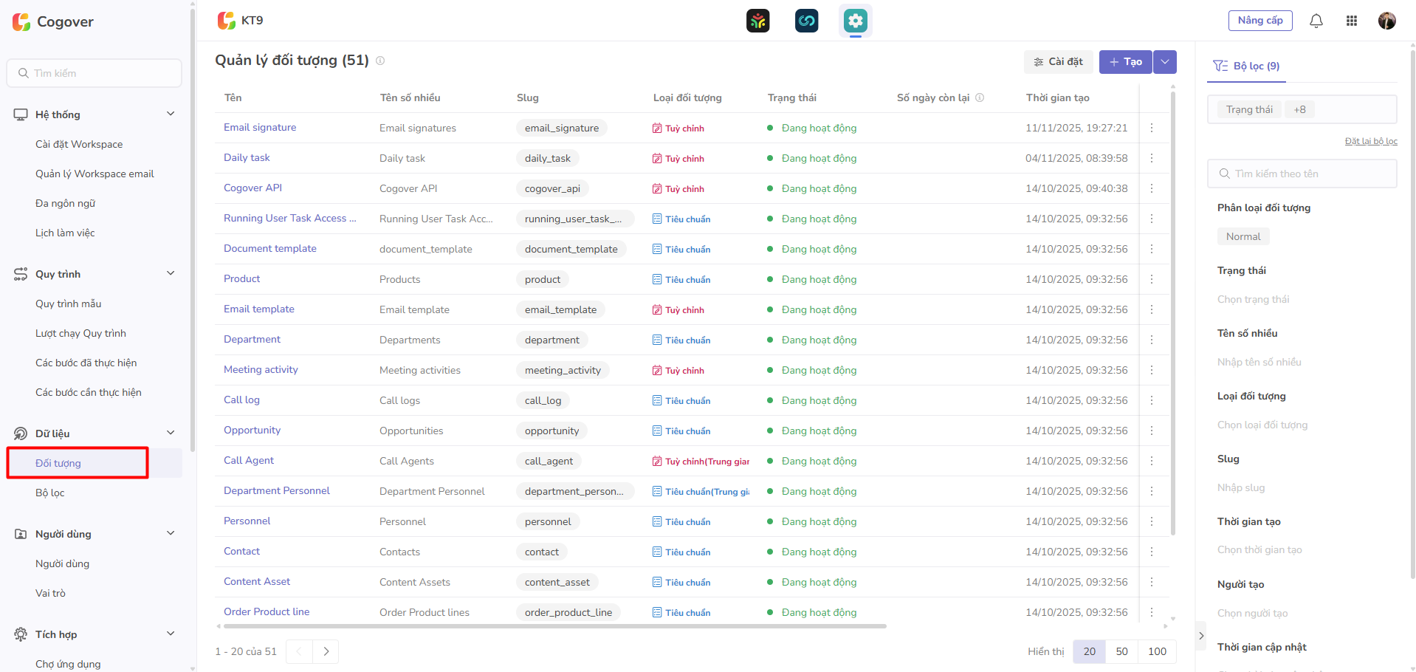Screen dimensions: 1416x672
Task: Click the Nâng cấp upgrade button
Action: (x=1259, y=21)
